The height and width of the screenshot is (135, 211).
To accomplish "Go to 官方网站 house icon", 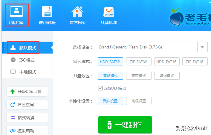I will (x=78, y=12).
